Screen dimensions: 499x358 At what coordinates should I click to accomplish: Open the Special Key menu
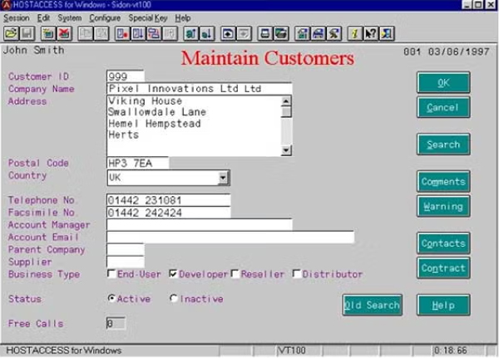coord(148,18)
